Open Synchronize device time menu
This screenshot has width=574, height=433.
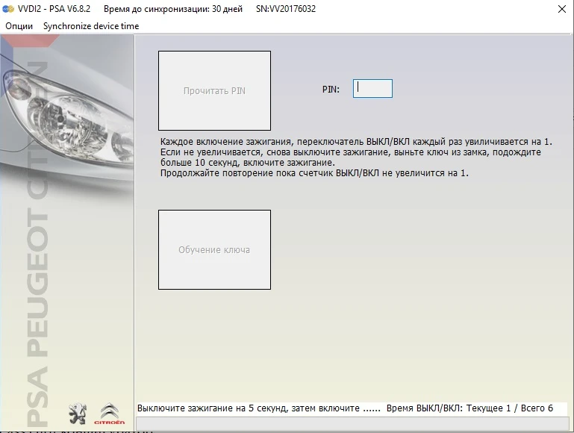(91, 26)
